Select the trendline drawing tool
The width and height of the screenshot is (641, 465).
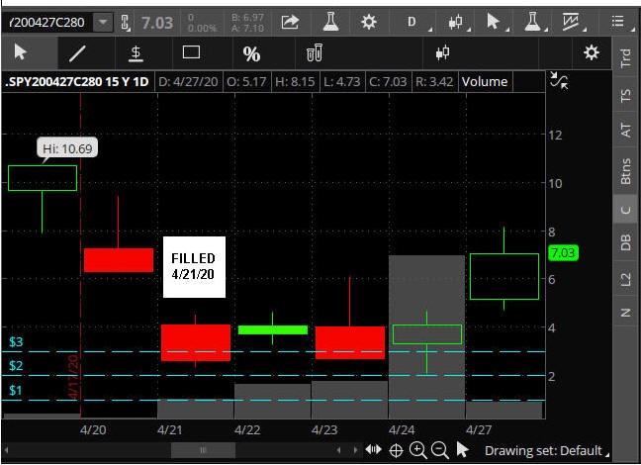[x=77, y=53]
